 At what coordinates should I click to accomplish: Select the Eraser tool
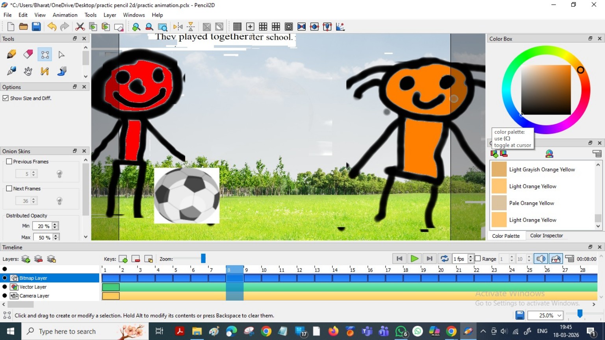coord(28,54)
